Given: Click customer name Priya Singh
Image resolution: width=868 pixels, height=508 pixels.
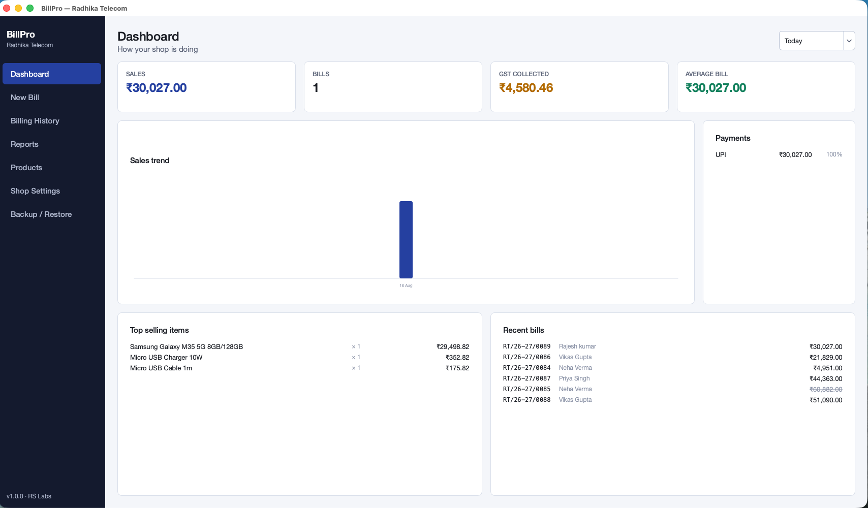Looking at the screenshot, I should 574,378.
